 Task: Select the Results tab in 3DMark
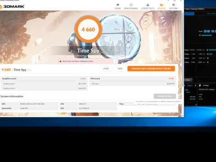pos(162,7)
